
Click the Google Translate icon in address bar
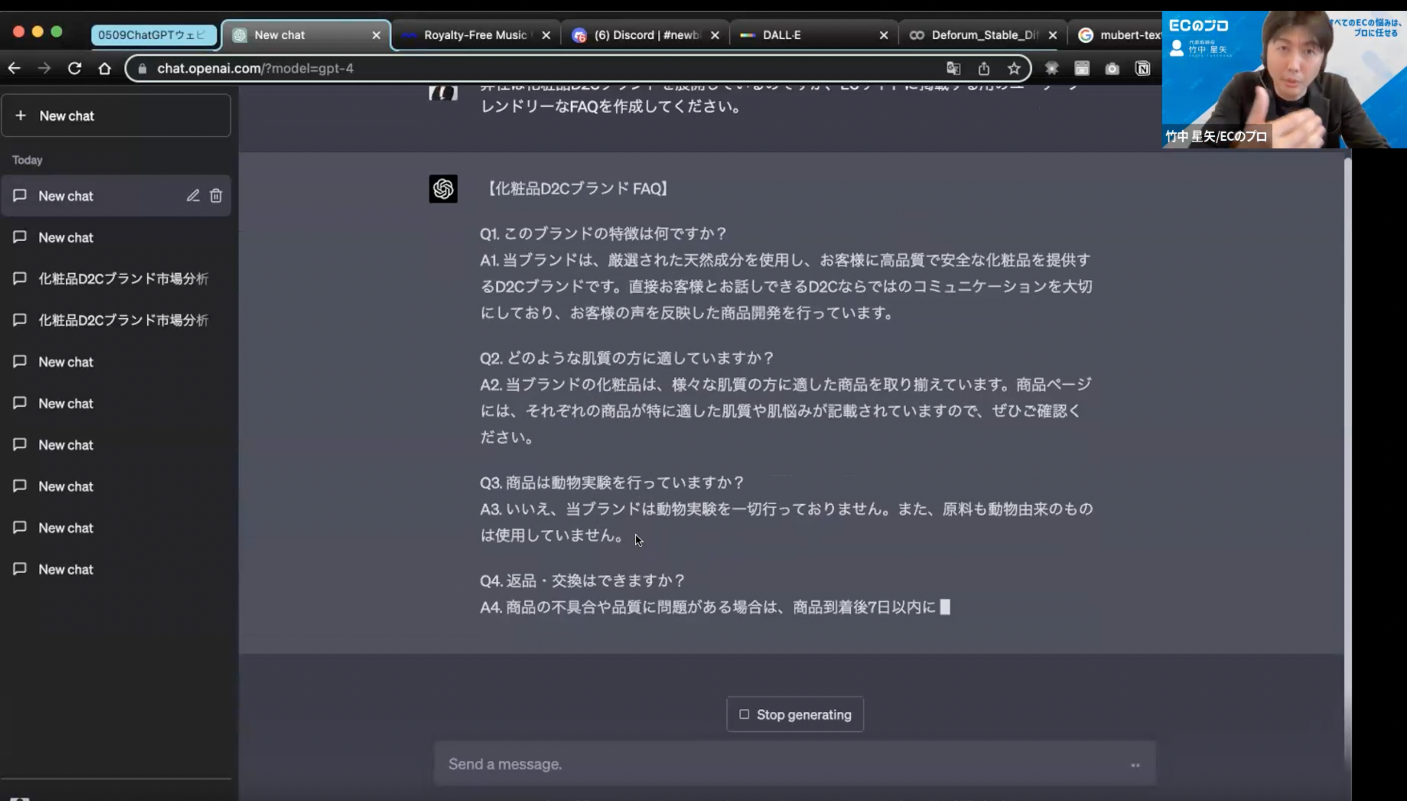tap(953, 68)
